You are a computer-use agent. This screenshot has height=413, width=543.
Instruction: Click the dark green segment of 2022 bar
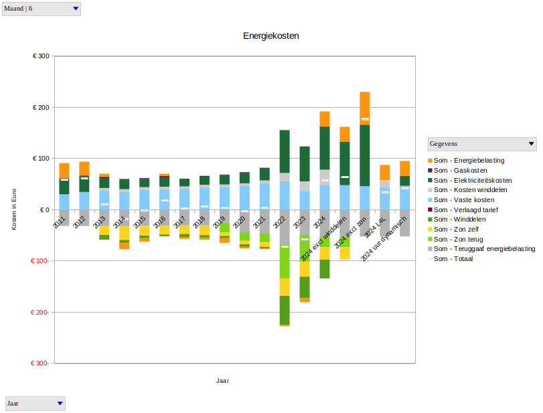[285, 151]
